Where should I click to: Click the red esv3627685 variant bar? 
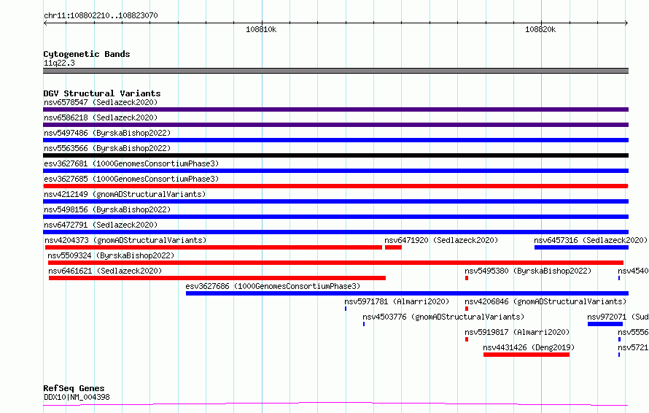[335, 186]
